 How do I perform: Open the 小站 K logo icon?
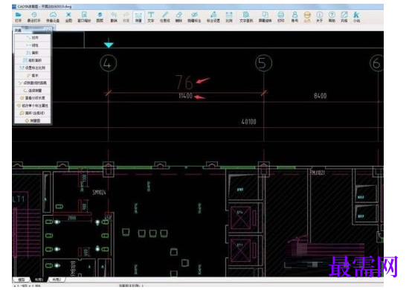tap(356, 17)
